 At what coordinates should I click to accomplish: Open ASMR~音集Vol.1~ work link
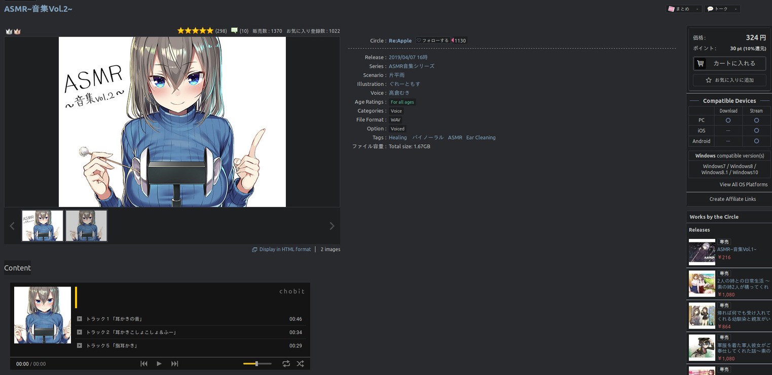[x=737, y=249]
